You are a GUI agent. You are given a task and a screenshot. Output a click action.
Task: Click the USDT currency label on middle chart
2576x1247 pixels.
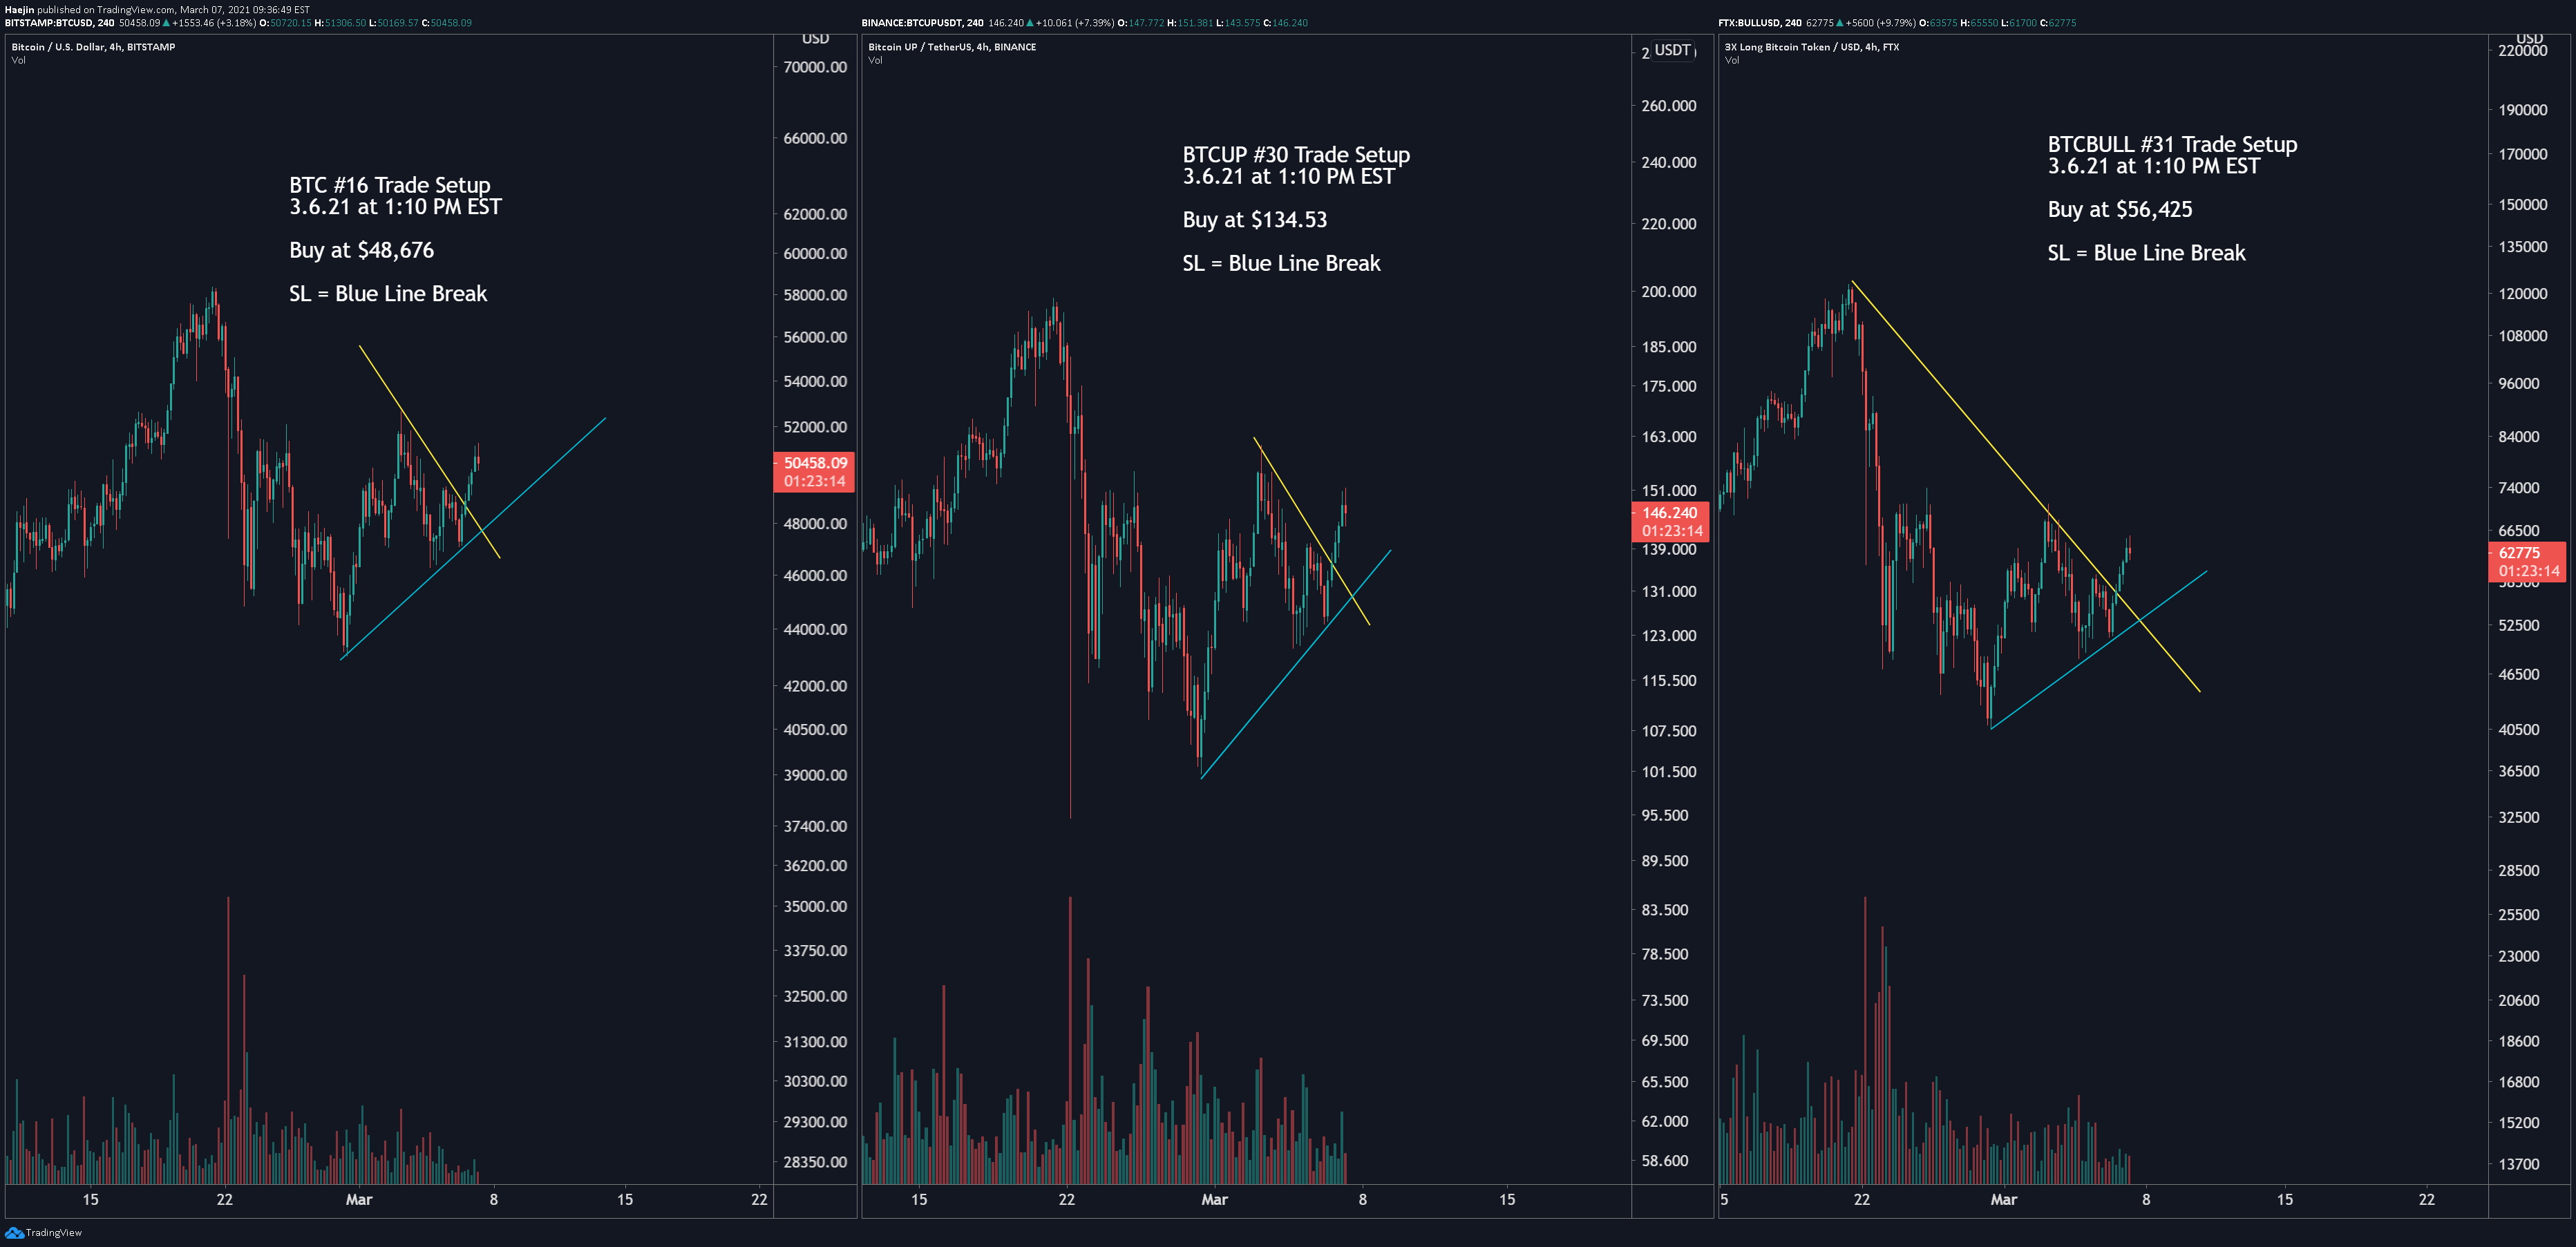click(x=1672, y=50)
